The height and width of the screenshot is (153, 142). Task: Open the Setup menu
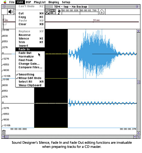[66, 2]
